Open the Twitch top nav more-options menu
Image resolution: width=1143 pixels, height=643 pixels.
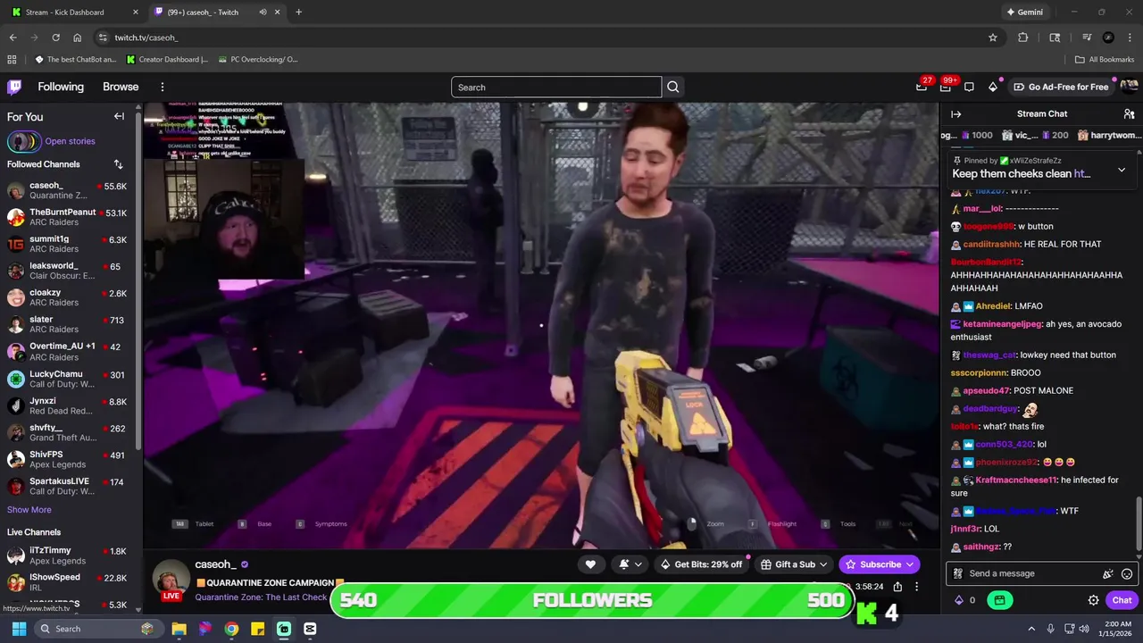[163, 87]
